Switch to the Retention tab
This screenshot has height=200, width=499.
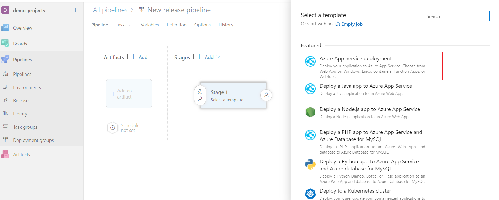(176, 25)
